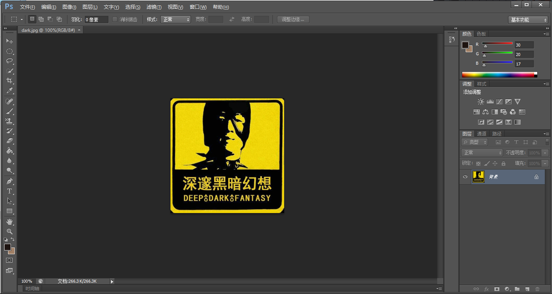Click the 羽化 pixel input field
The width and height of the screenshot is (552, 294).
(x=96, y=19)
